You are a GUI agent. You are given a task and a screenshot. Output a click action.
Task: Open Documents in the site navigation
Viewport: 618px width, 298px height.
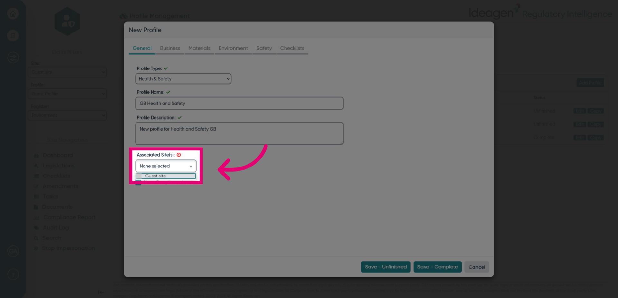point(58,207)
